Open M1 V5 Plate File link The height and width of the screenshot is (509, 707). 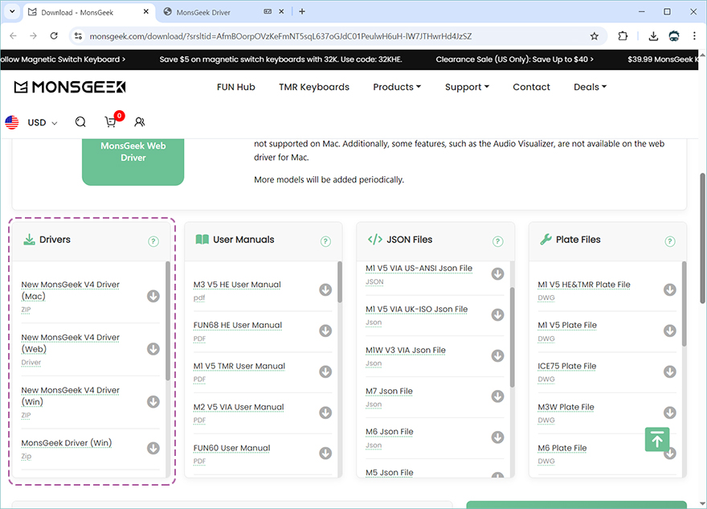point(567,325)
